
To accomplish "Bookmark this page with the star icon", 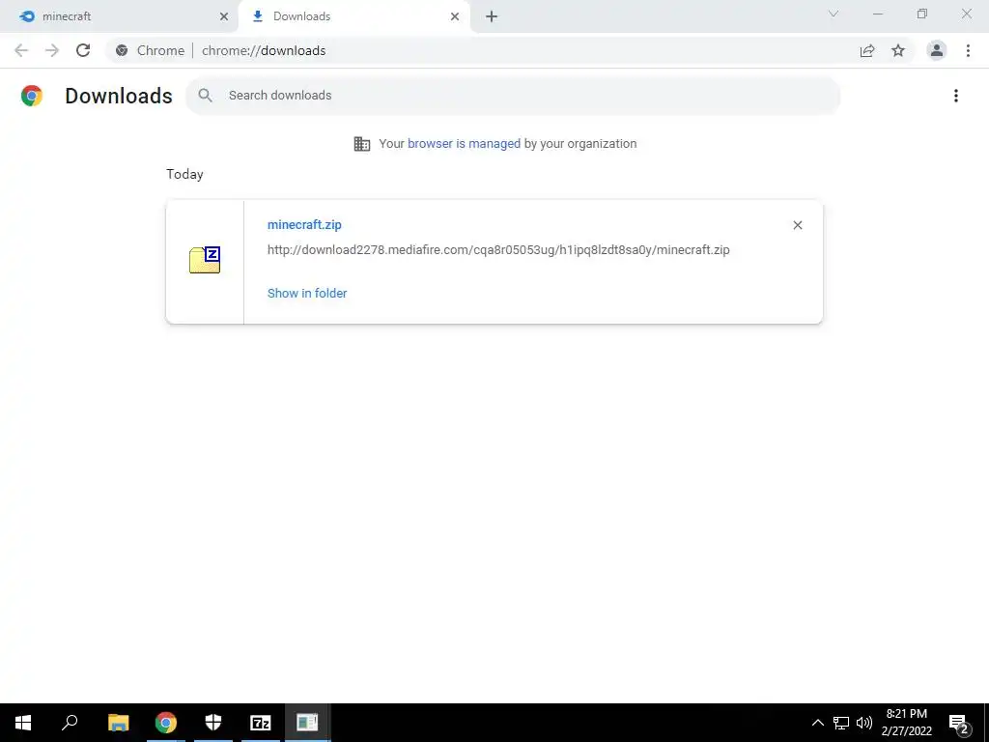I will (898, 50).
